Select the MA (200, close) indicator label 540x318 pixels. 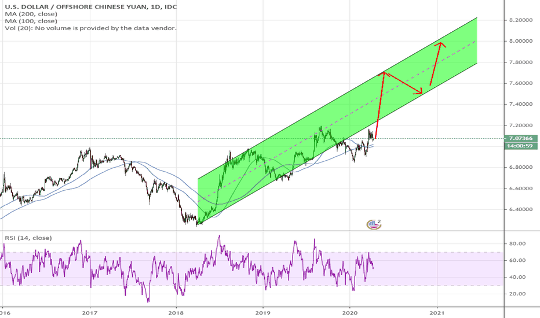[x=31, y=14]
